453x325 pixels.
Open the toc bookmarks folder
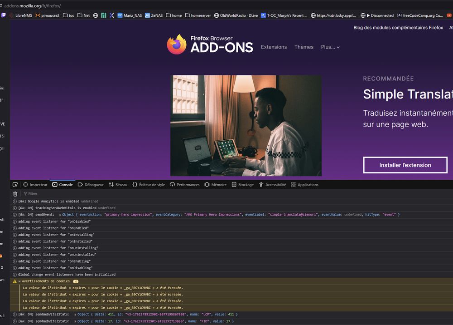click(x=68, y=15)
